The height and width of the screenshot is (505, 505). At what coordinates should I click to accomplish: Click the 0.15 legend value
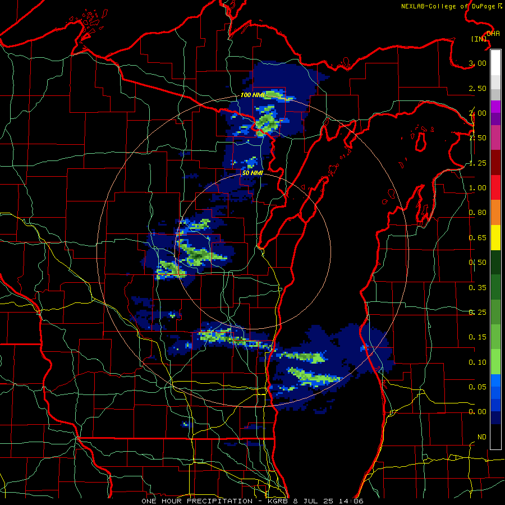pyautogui.click(x=478, y=337)
